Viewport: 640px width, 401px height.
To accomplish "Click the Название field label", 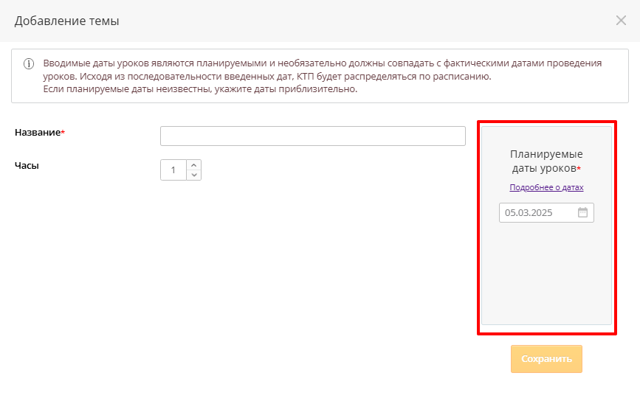I will (x=37, y=132).
